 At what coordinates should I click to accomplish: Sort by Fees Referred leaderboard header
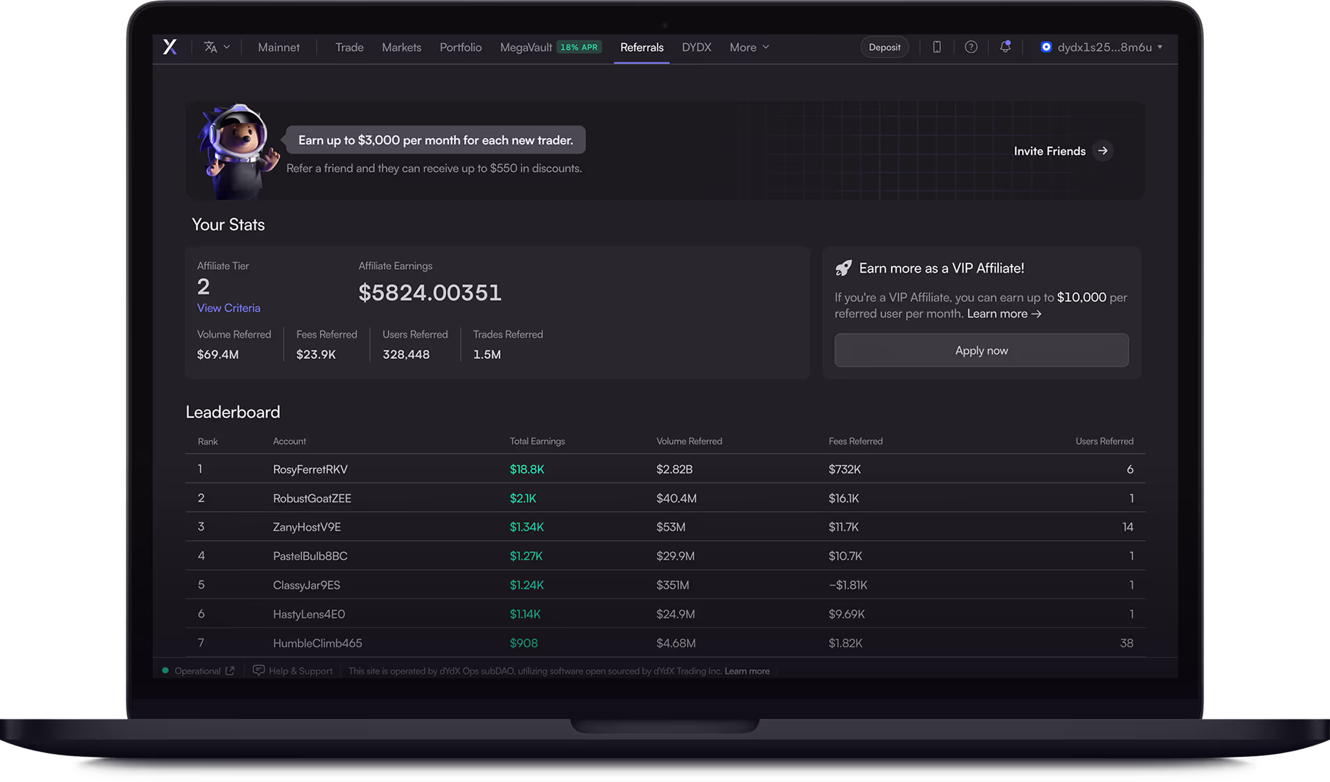click(x=856, y=441)
